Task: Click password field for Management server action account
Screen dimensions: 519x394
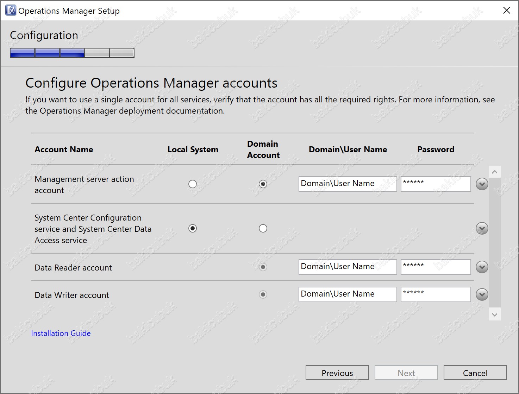Action: 436,184
